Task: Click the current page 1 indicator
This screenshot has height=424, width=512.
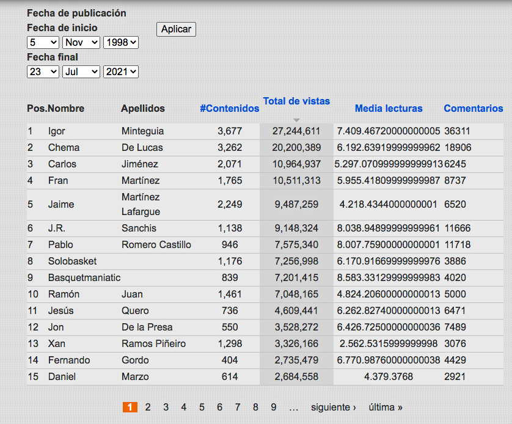Action: tap(130, 407)
